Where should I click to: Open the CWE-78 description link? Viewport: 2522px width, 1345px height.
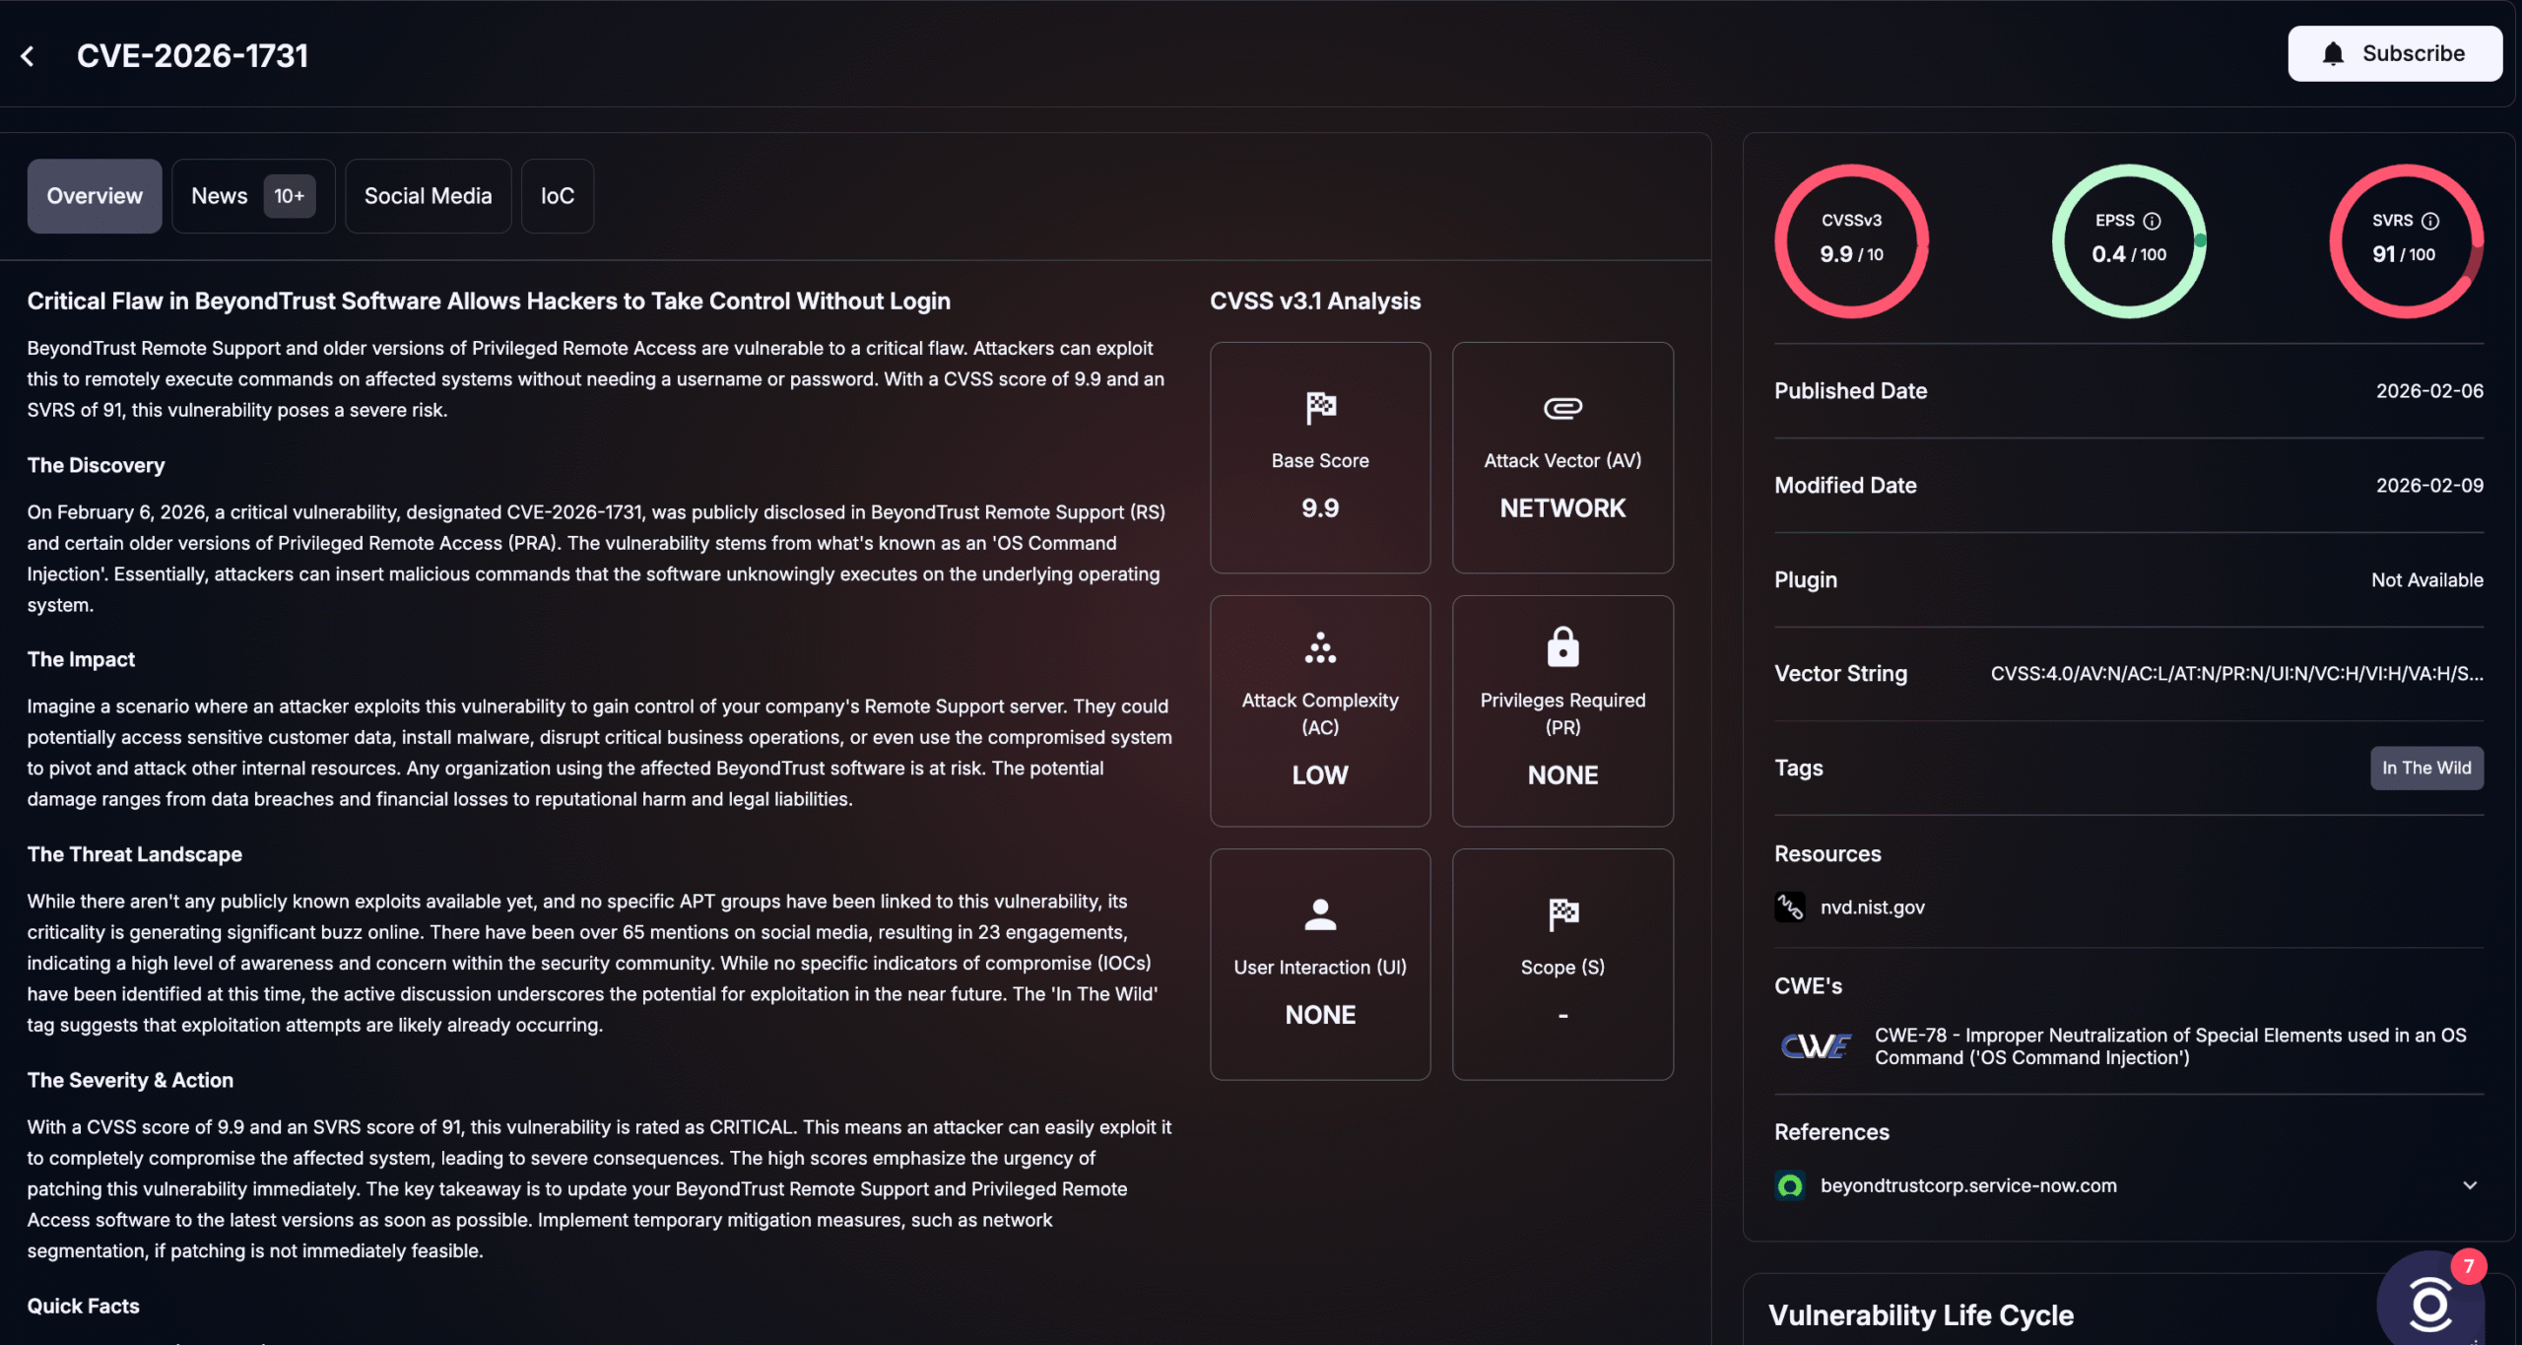tap(2170, 1046)
